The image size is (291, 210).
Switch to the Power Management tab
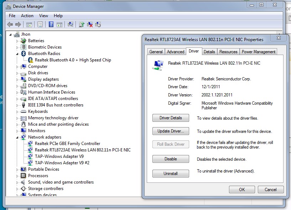(x=259, y=51)
